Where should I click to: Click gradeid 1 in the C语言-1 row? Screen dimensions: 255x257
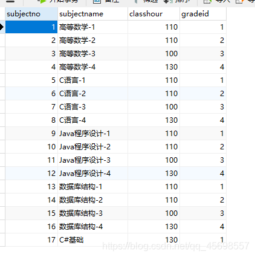pyautogui.click(x=203, y=80)
